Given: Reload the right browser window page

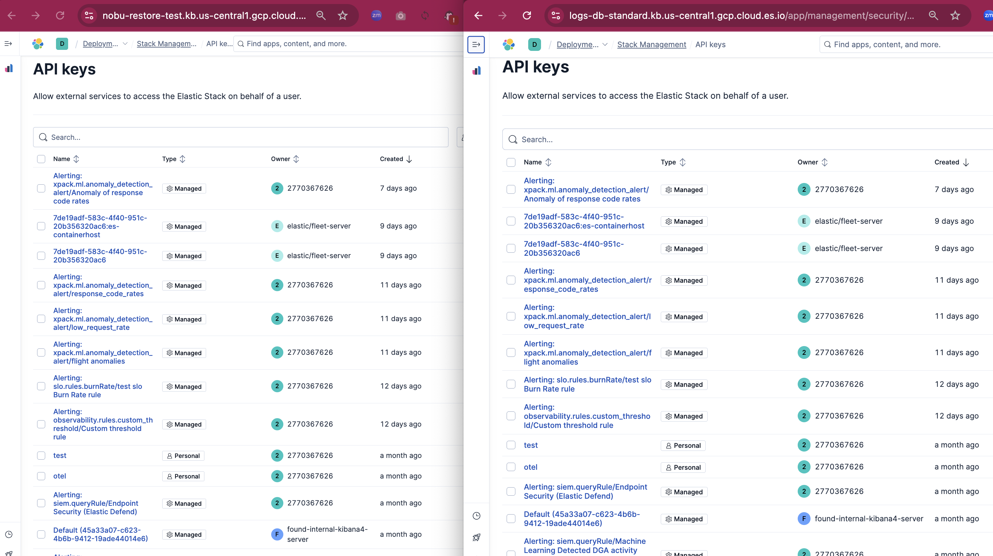Looking at the screenshot, I should 527,16.
